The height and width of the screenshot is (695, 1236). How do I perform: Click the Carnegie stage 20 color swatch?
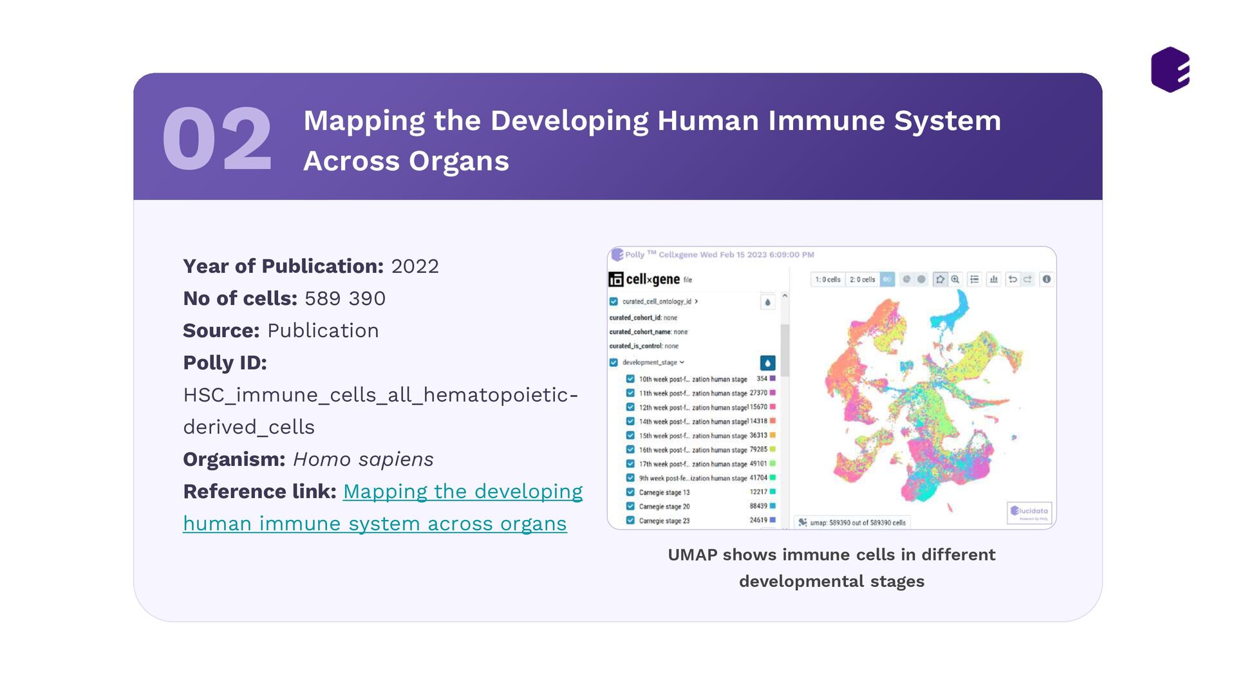(772, 506)
